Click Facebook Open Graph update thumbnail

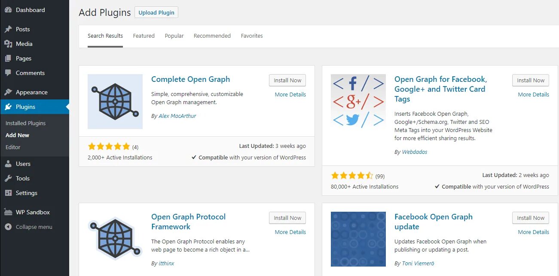click(358, 239)
